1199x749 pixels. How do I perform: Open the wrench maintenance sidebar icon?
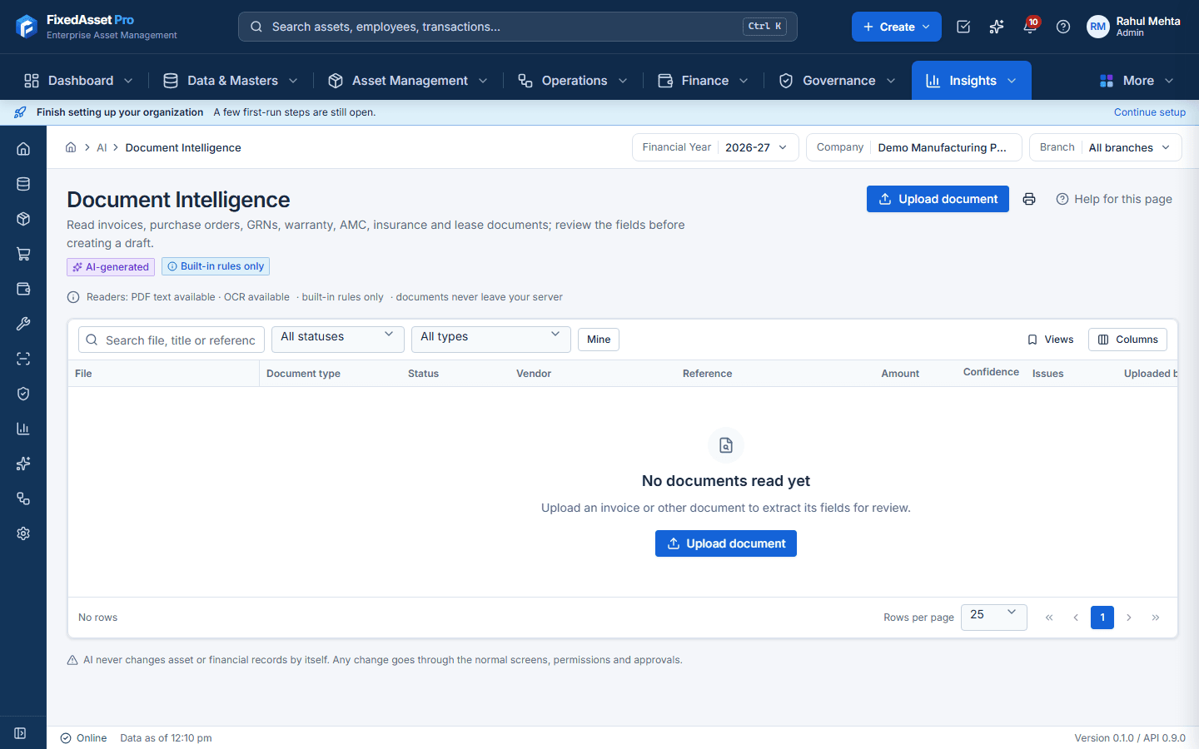click(x=23, y=324)
